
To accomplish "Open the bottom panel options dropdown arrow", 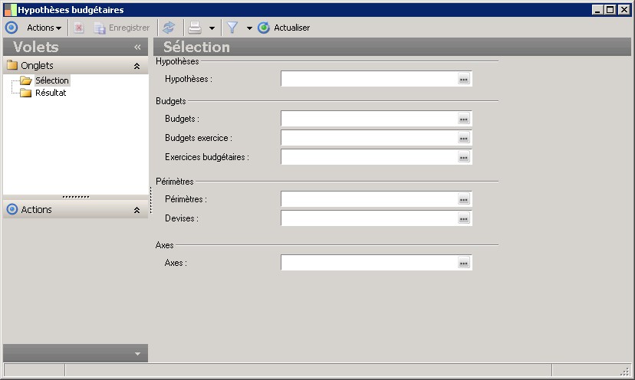I will [x=138, y=354].
